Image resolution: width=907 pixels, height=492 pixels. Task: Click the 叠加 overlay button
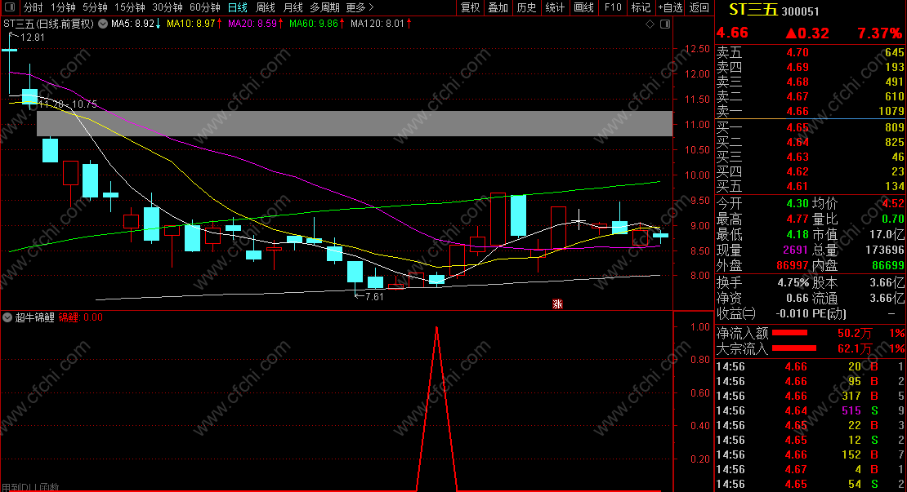pyautogui.click(x=498, y=7)
